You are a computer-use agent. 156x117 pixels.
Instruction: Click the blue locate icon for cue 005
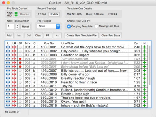[8, 63]
